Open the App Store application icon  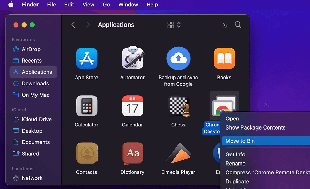coord(87,58)
